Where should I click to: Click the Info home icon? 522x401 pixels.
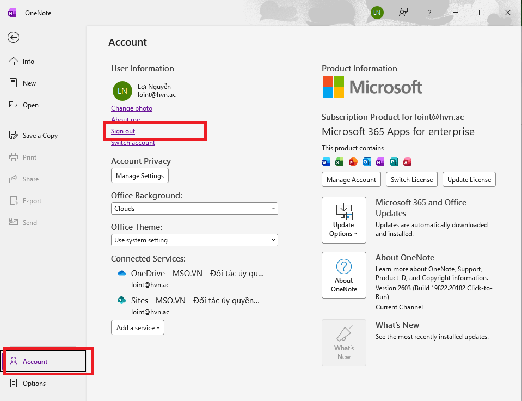14,62
